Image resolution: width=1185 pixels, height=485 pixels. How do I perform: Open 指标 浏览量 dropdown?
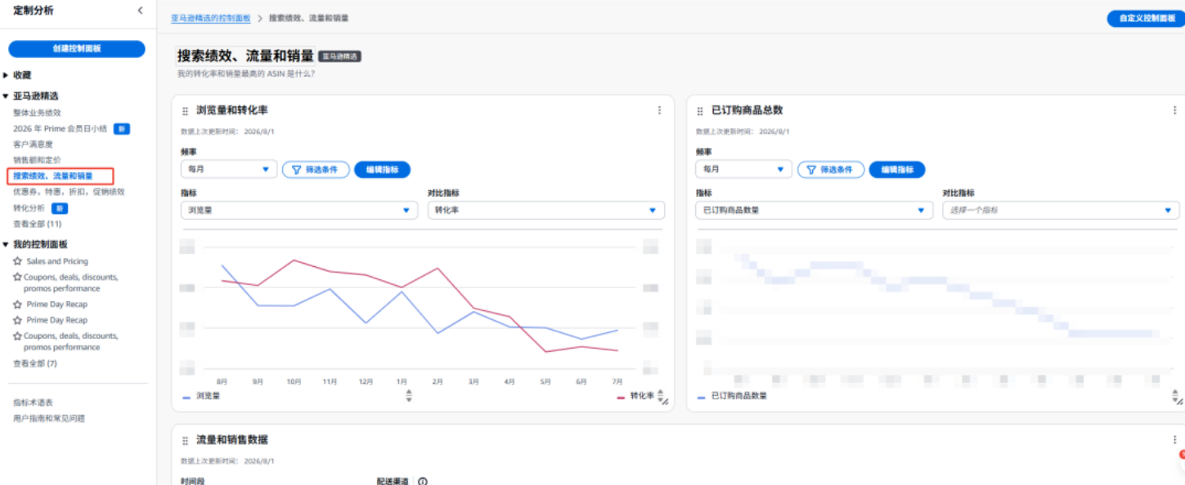point(299,210)
